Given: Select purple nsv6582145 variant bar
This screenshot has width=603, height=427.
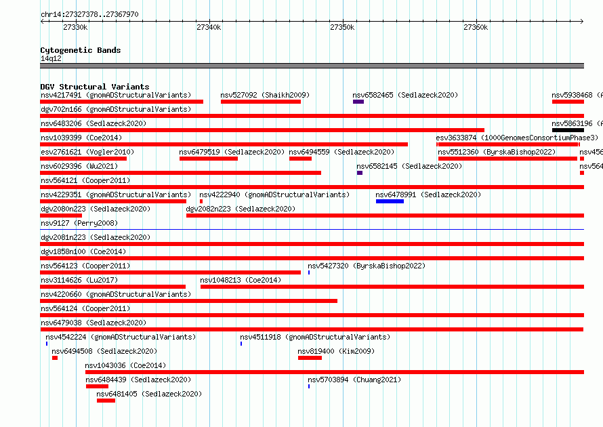Looking at the screenshot, I should pyautogui.click(x=360, y=173).
